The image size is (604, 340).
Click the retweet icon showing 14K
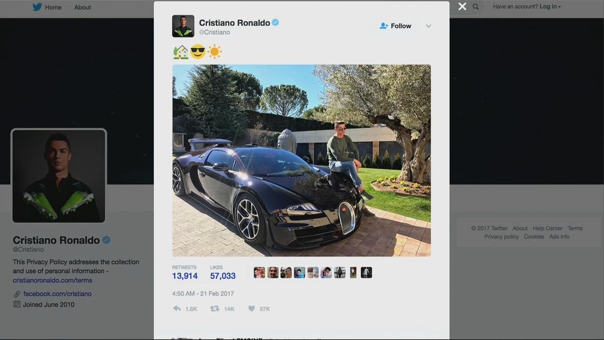pos(215,308)
